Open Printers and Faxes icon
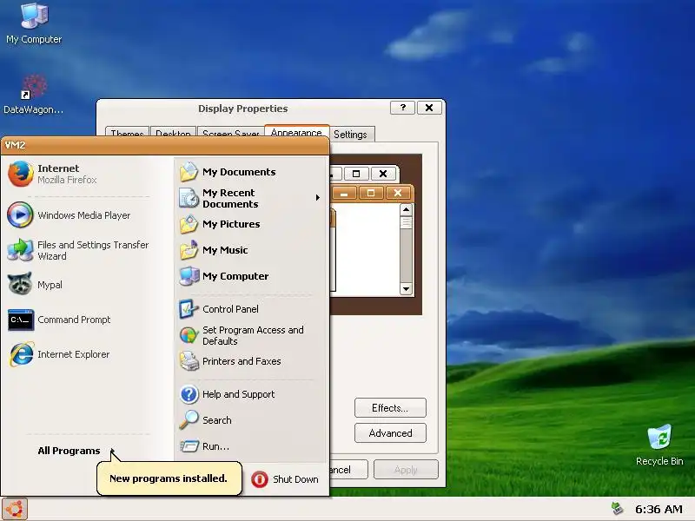 (x=189, y=361)
